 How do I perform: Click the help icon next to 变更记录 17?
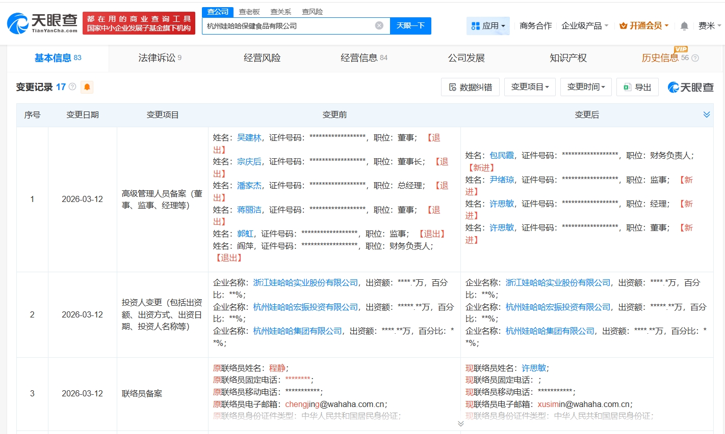(x=72, y=87)
